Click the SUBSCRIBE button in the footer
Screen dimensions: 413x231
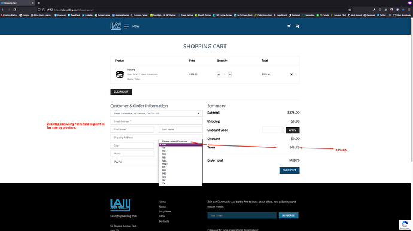pos(289,215)
